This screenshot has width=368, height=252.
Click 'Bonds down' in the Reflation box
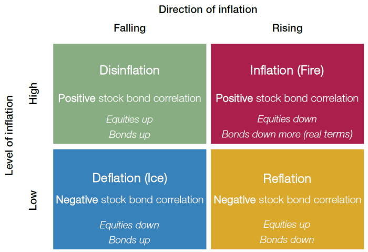pos(287,240)
